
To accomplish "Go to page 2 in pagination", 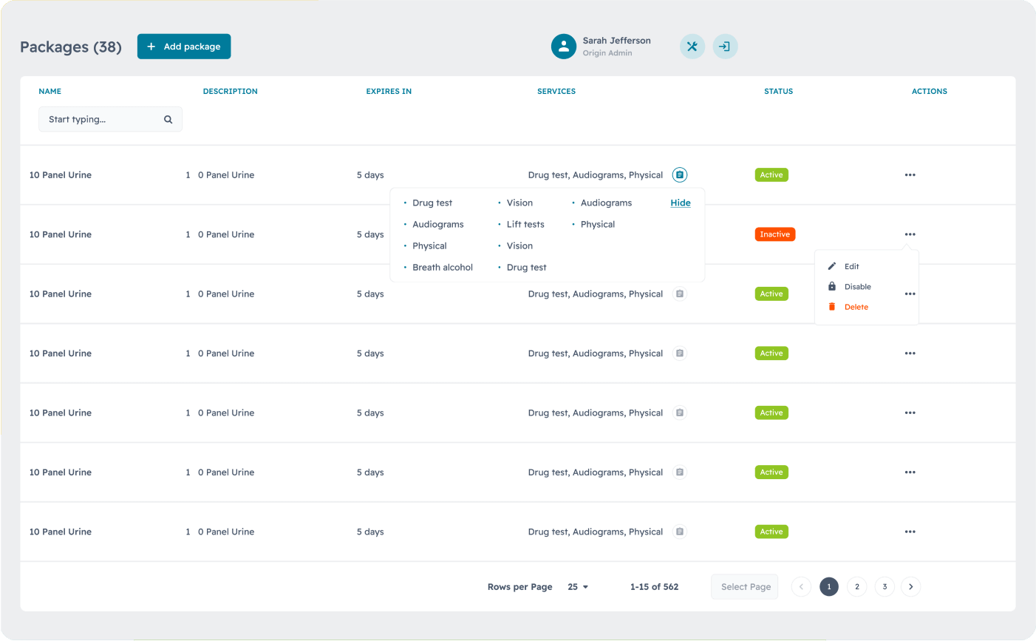I will pyautogui.click(x=856, y=587).
